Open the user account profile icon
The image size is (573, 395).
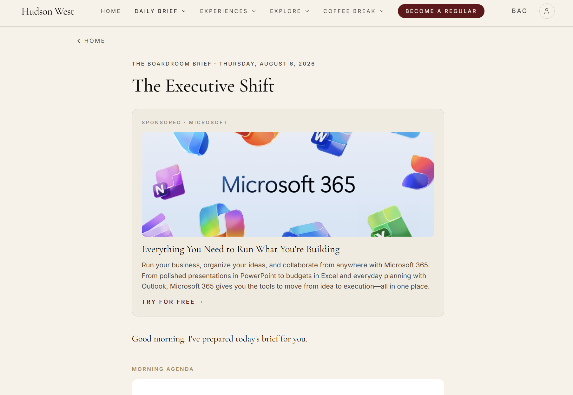(547, 11)
